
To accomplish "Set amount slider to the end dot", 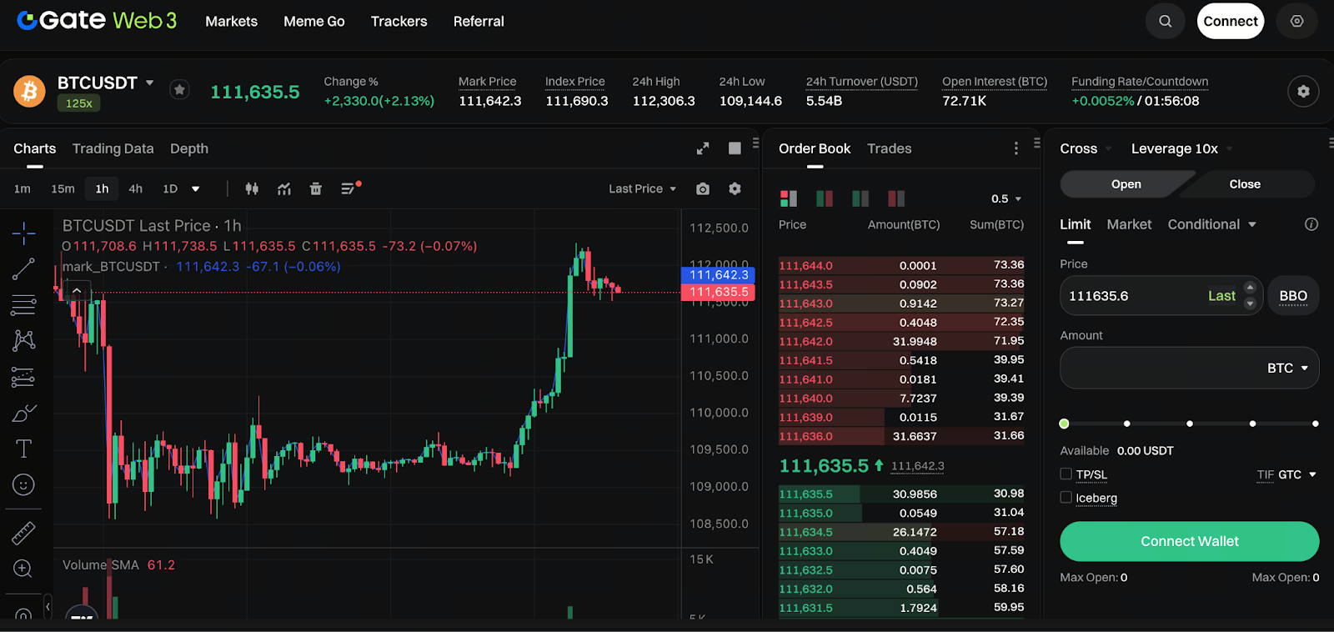I will pos(1315,424).
